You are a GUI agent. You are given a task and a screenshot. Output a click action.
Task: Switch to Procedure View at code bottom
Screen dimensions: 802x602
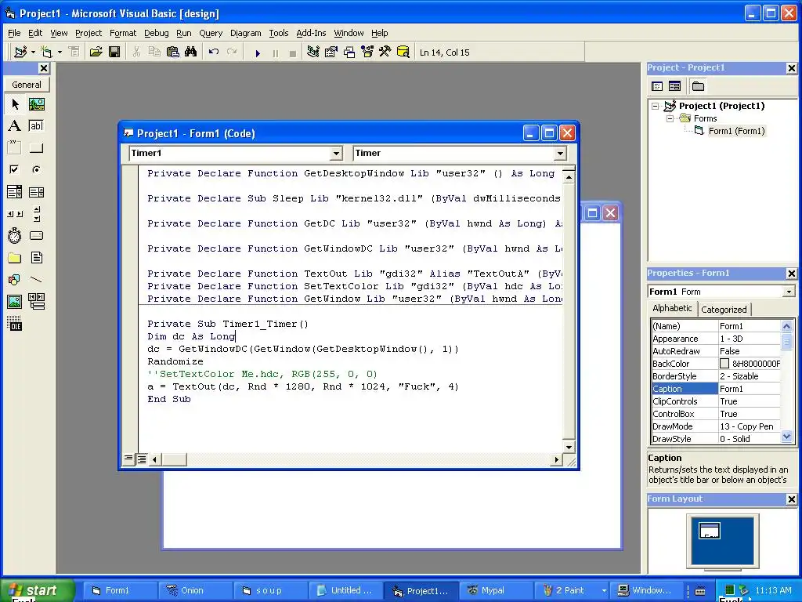(128, 459)
